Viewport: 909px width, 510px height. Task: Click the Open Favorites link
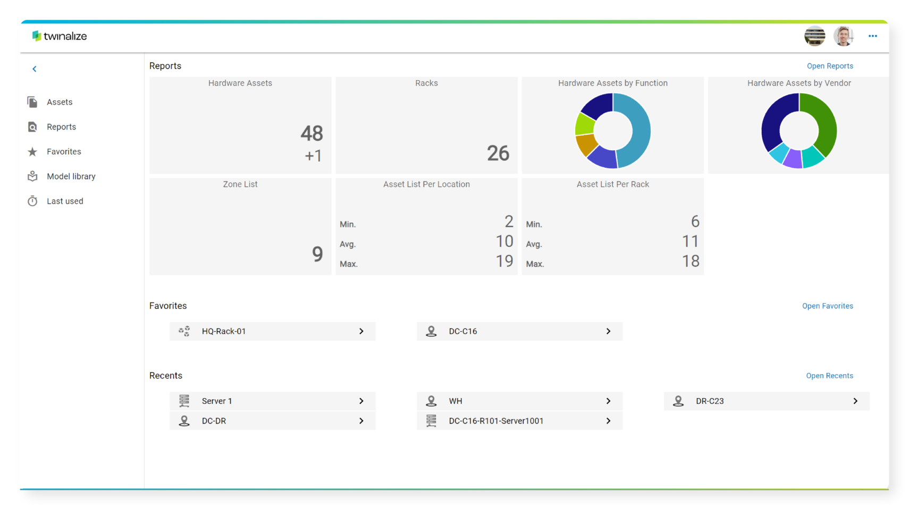(x=827, y=306)
